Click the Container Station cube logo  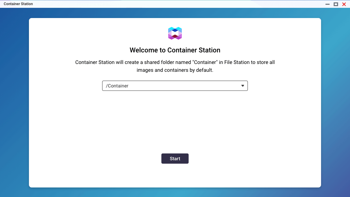click(x=175, y=33)
